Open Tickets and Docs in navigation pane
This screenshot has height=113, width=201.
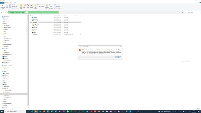click(x=8, y=60)
